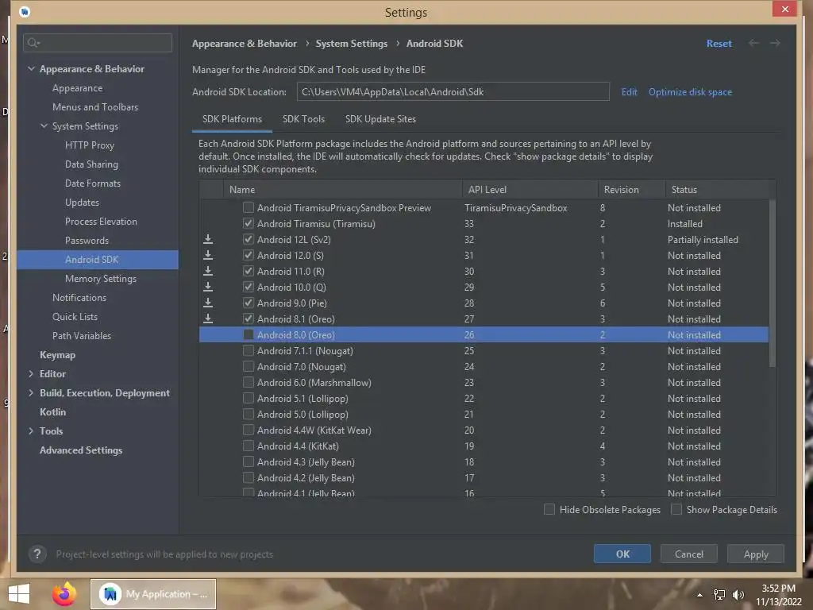Click Edit next to SDK location
This screenshot has height=610, width=813.
[629, 92]
